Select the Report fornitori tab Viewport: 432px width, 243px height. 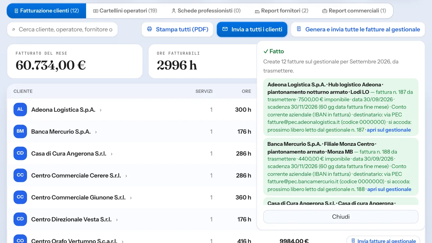pyautogui.click(x=281, y=11)
